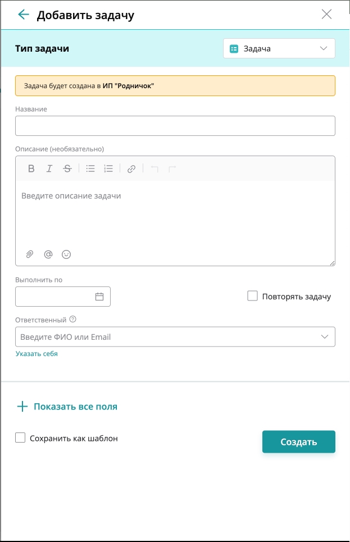350x542 pixels.
Task: Focus the Название input field
Action: point(175,126)
